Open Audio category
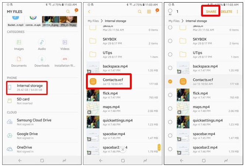Image resolution: width=245 pixels, height=166 pixels. (42, 45)
